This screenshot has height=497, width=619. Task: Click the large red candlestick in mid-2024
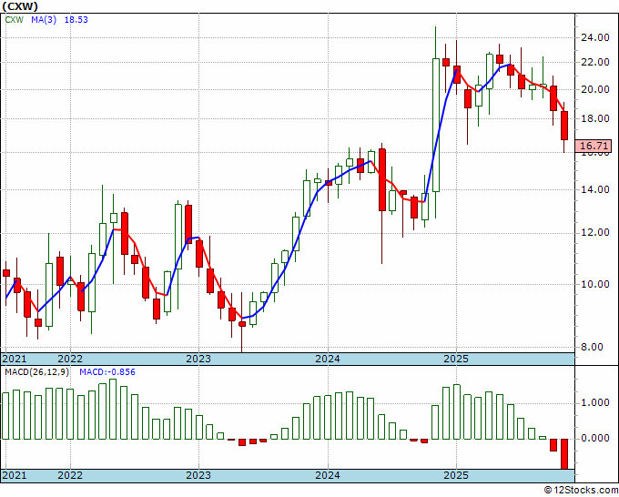(382, 179)
